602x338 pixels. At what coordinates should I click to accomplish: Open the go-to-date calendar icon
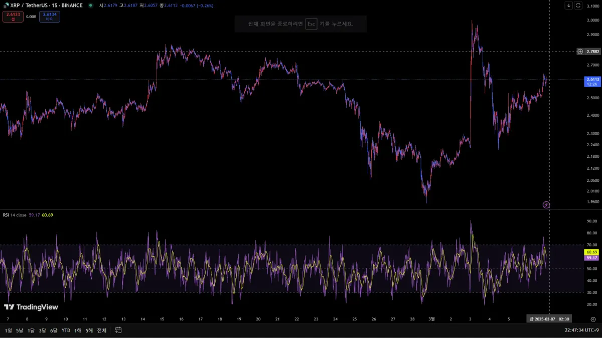pyautogui.click(x=118, y=330)
